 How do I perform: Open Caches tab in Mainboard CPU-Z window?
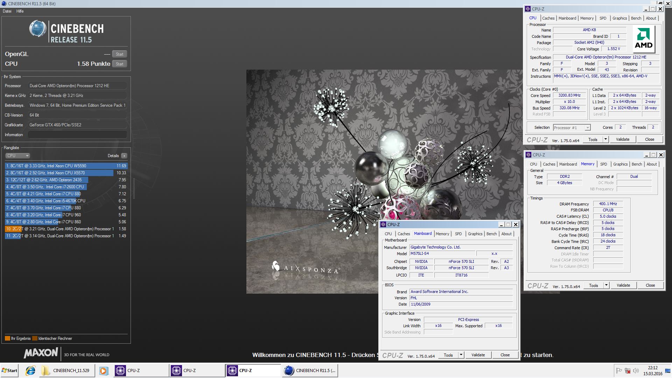click(x=404, y=234)
